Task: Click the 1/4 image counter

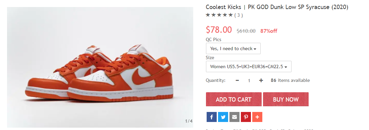Action: pos(189,121)
